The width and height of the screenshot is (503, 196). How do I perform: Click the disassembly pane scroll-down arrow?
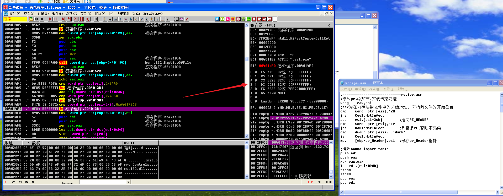(247, 136)
